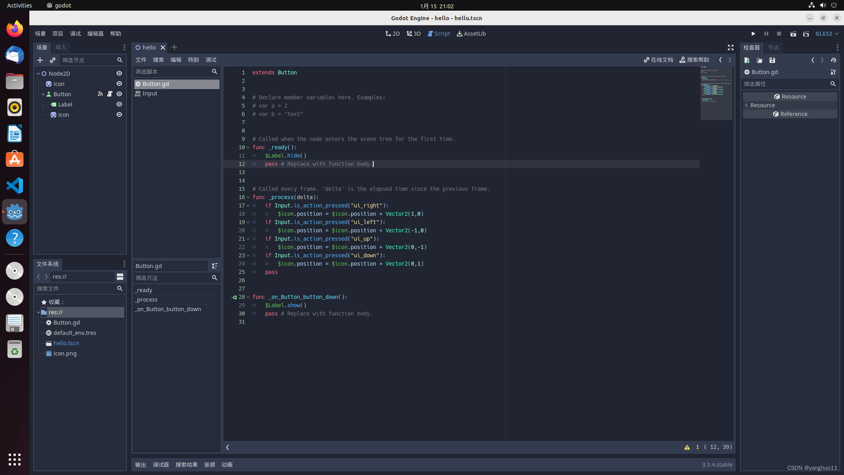Click the 2D view toggle button
The height and width of the screenshot is (475, 844).
pyautogui.click(x=393, y=34)
